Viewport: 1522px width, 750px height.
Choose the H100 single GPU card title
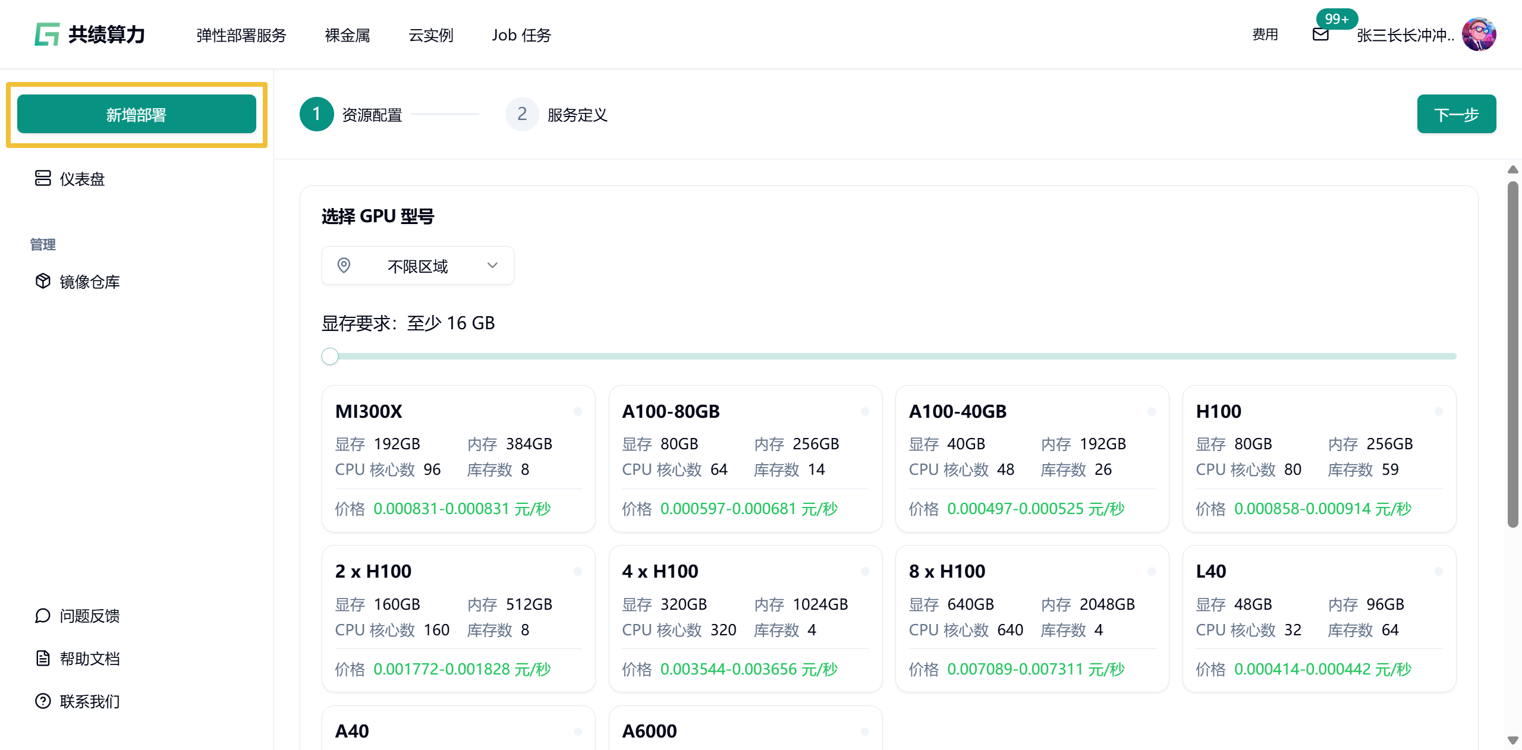[x=1219, y=411]
